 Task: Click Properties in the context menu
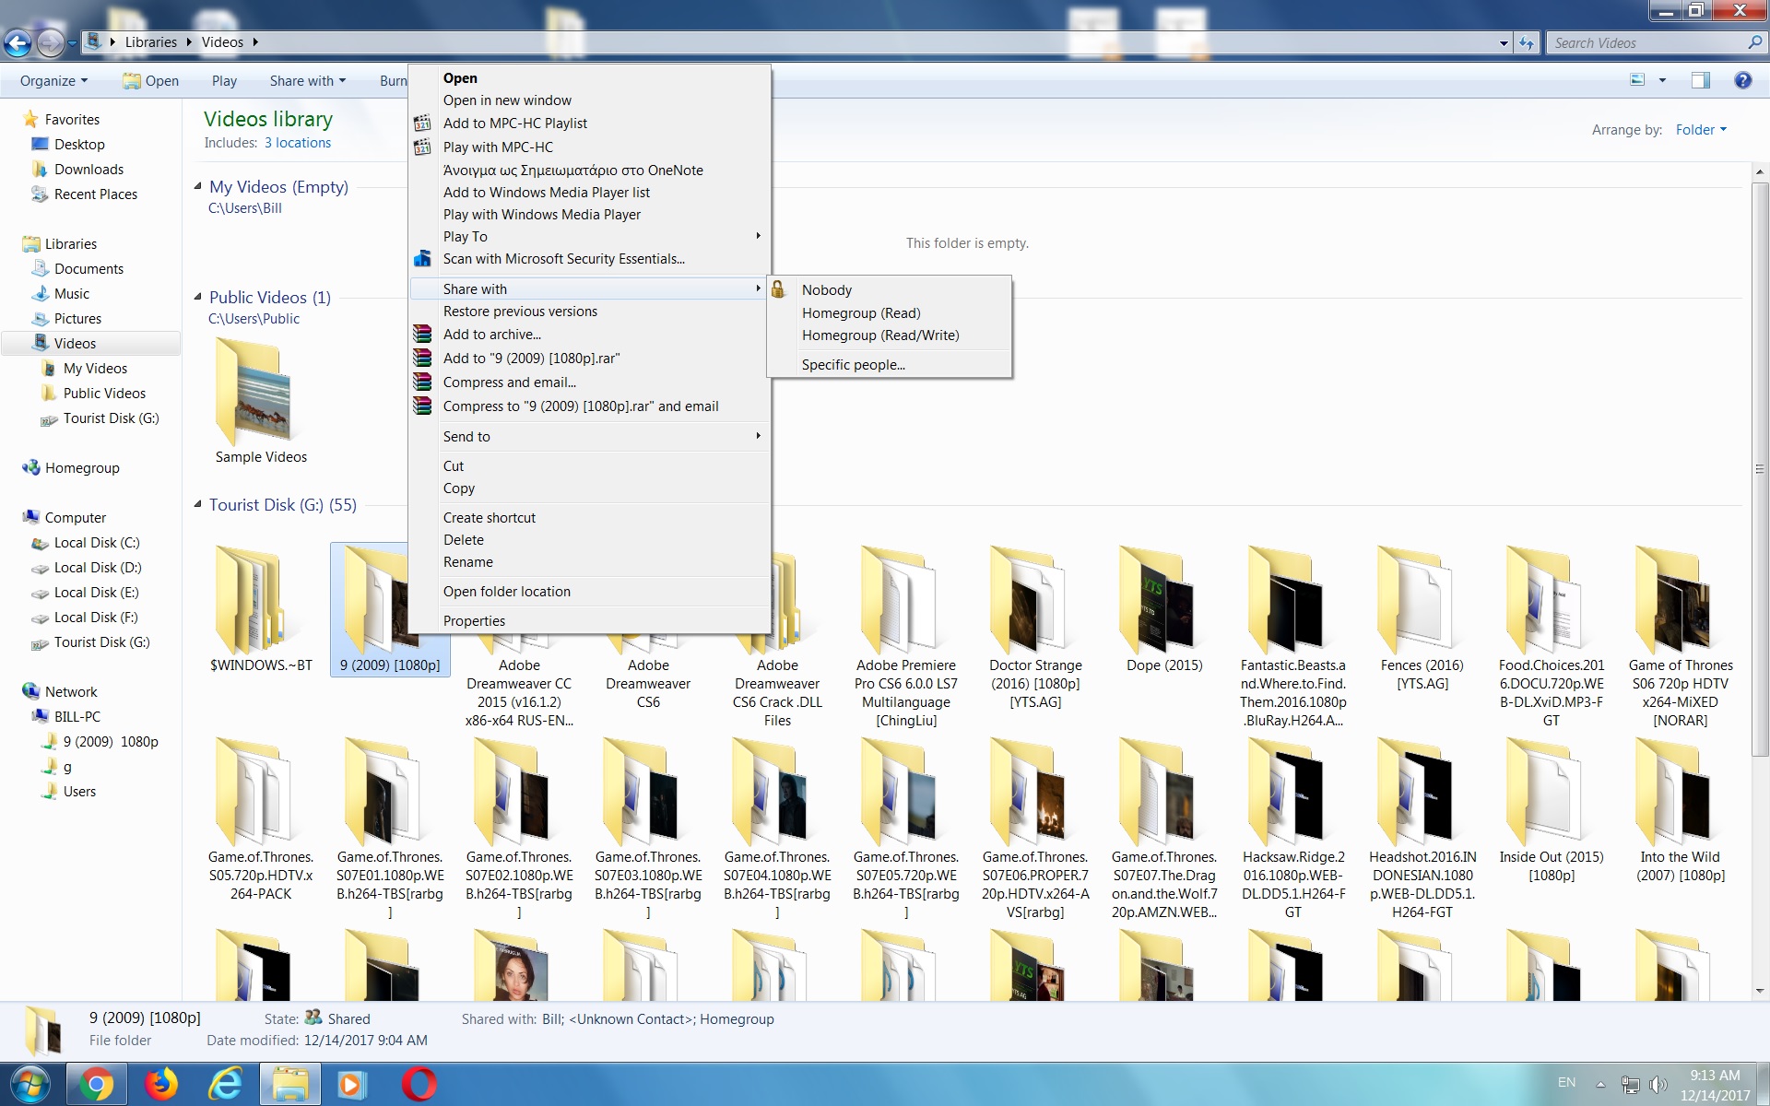(474, 621)
